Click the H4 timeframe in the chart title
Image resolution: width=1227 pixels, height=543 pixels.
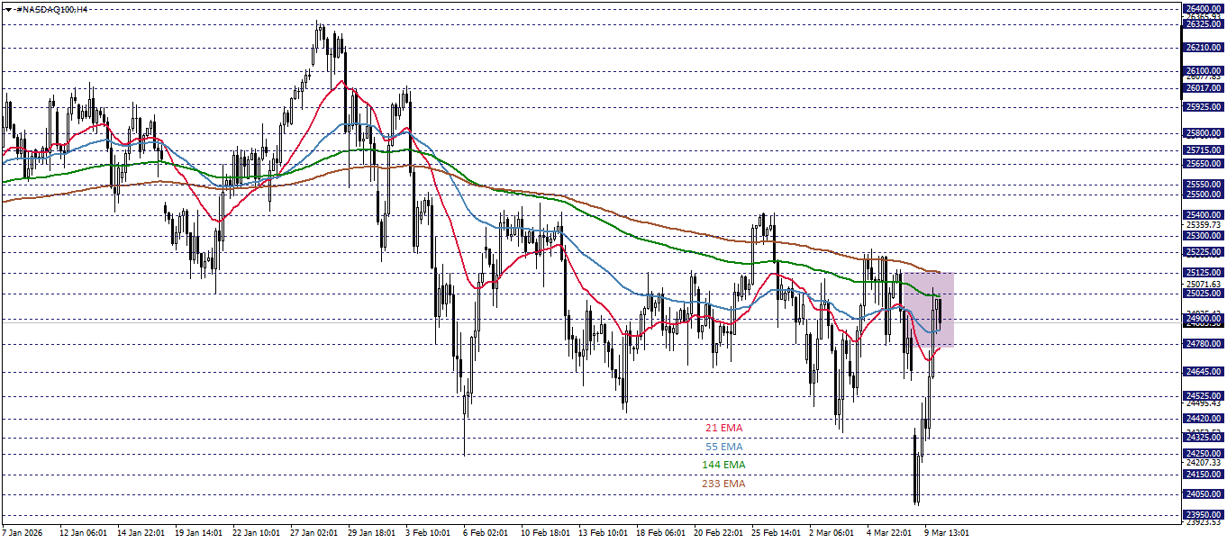coord(83,9)
